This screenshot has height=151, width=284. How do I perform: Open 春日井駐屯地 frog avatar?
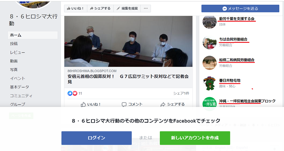209,84
